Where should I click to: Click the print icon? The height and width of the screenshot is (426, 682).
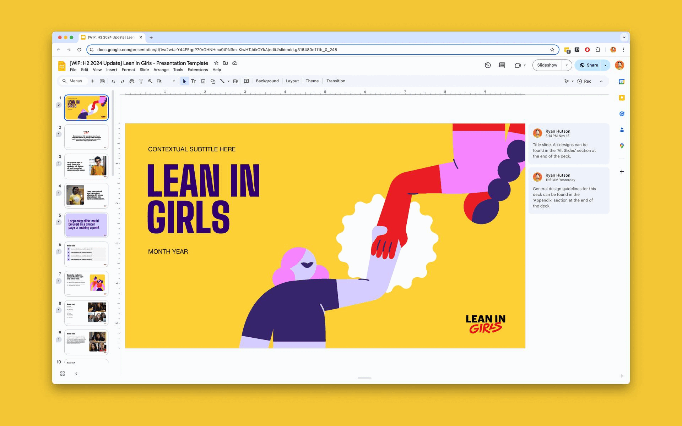[x=132, y=81]
